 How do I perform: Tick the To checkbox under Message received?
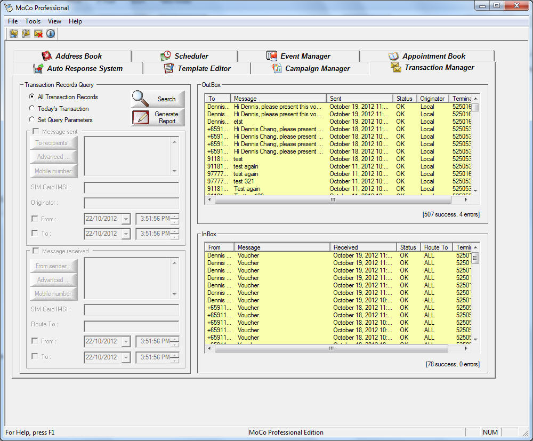[34, 356]
